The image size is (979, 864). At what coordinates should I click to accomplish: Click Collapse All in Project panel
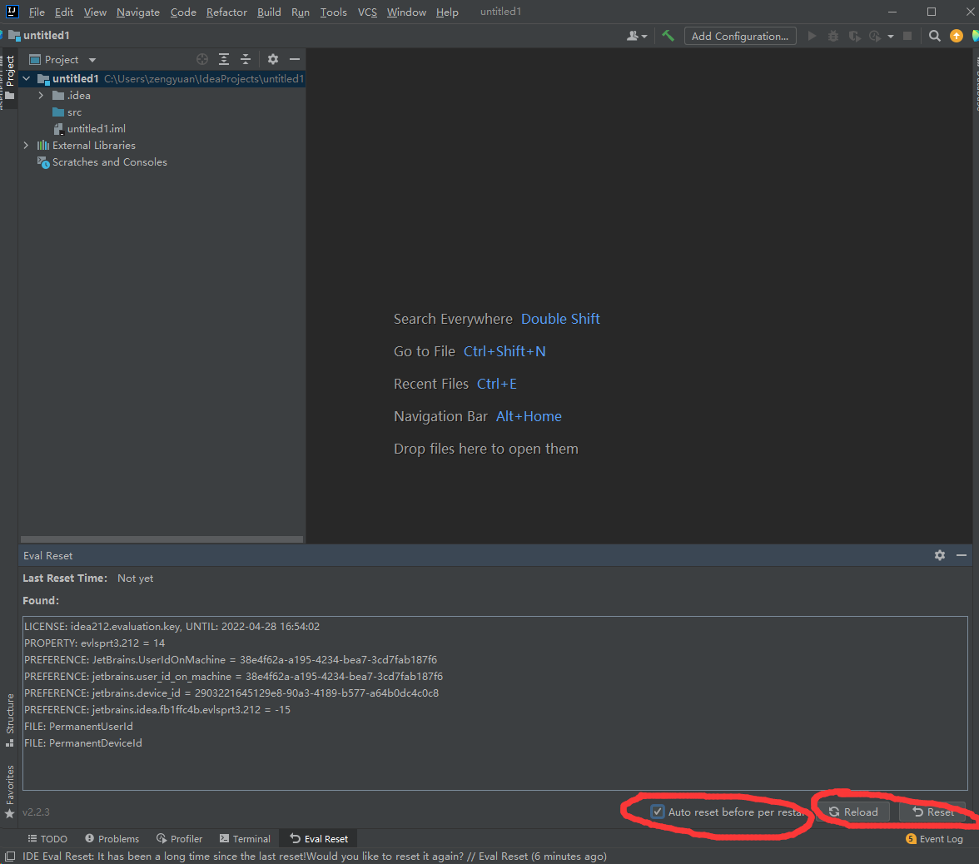tap(246, 59)
